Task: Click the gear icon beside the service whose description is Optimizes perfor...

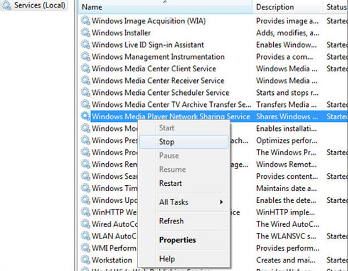Action: (85, 140)
